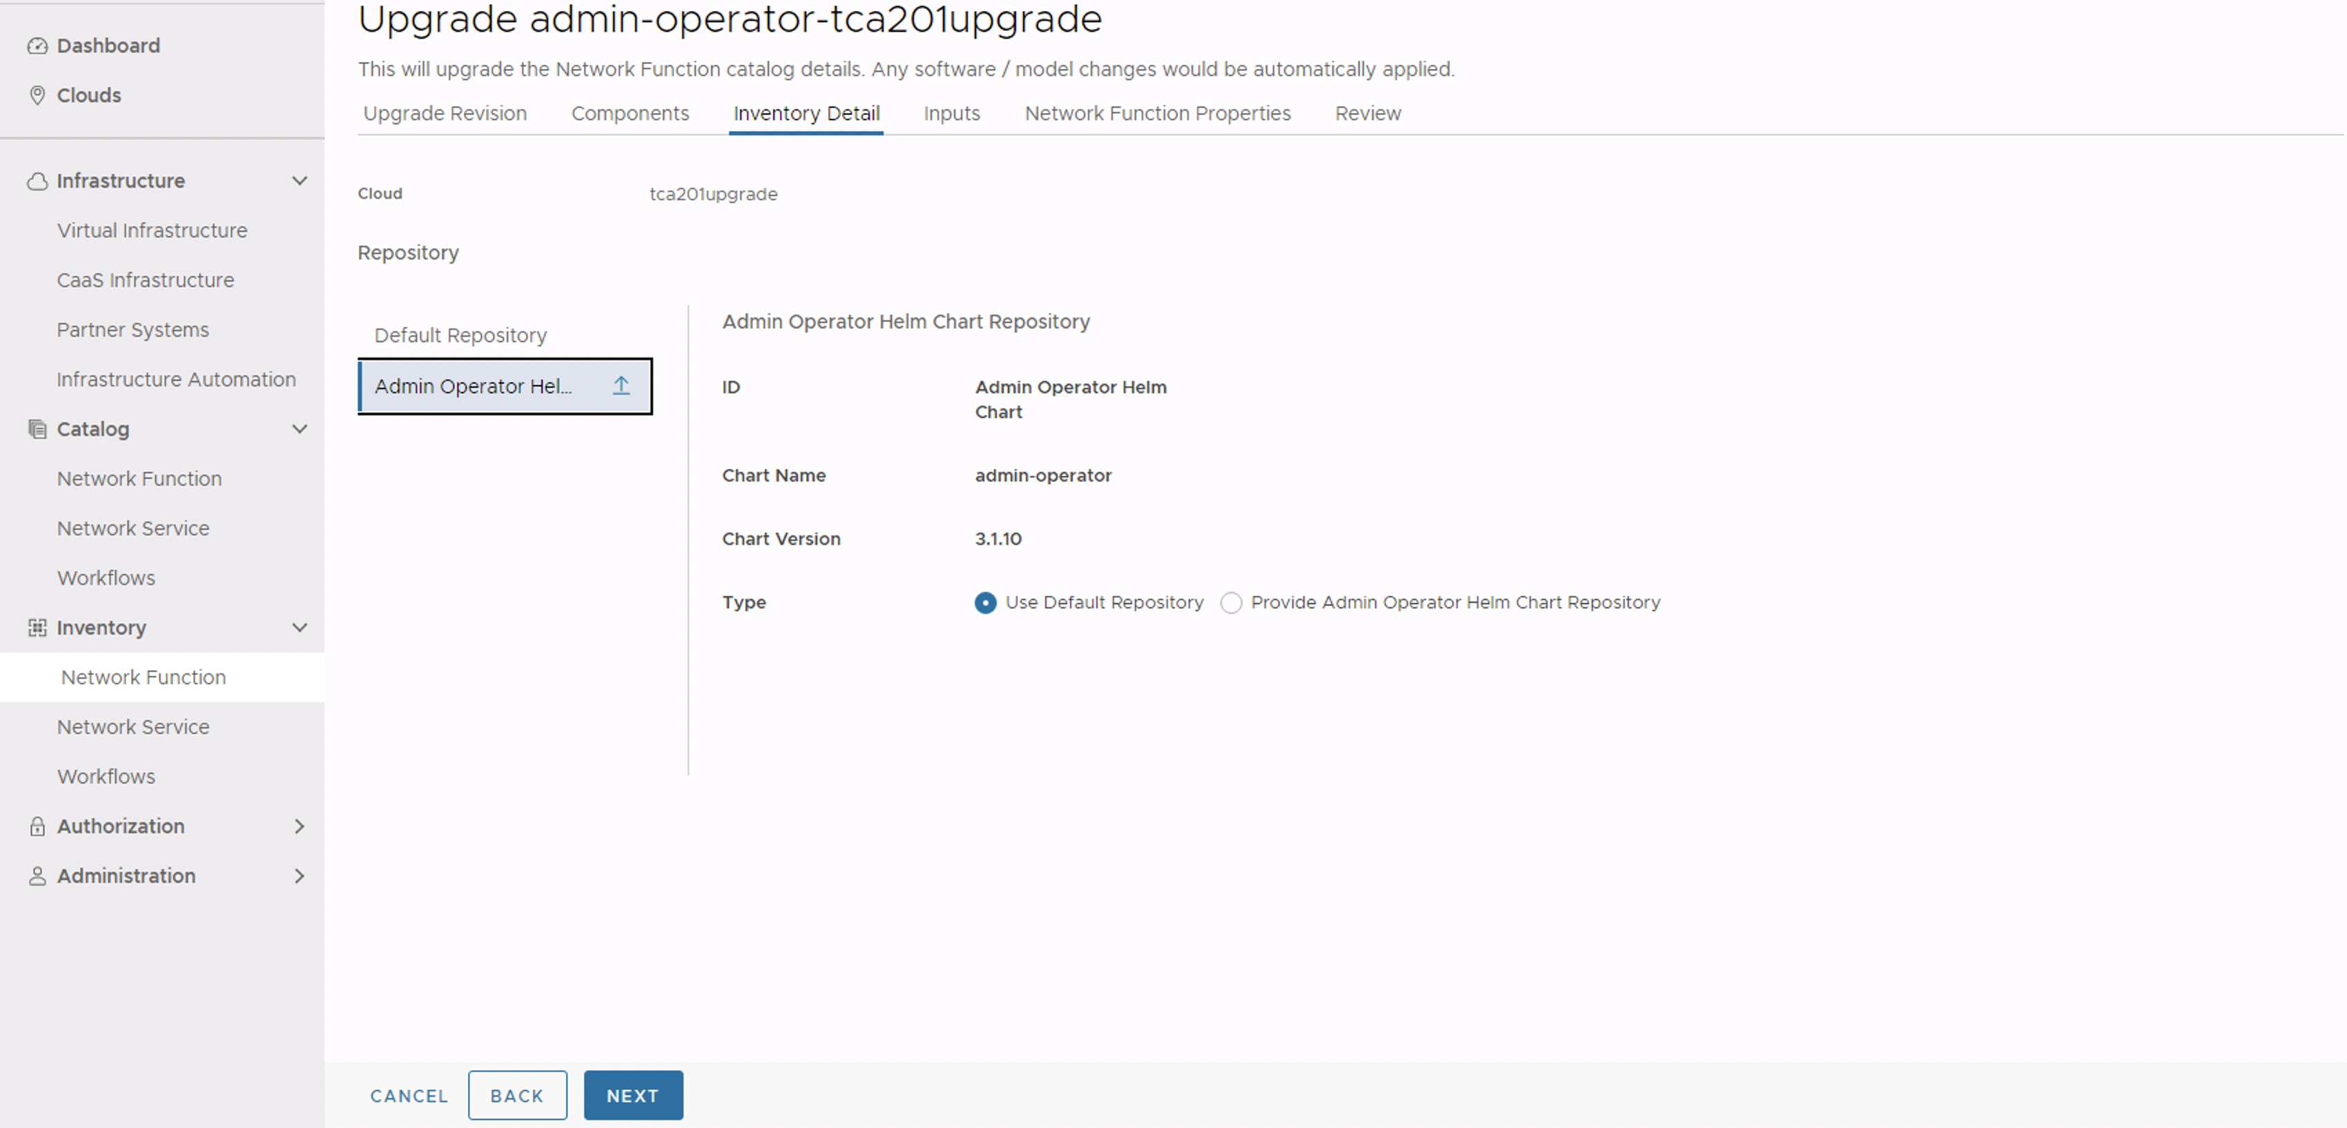Jump to the Review tab

click(x=1367, y=113)
